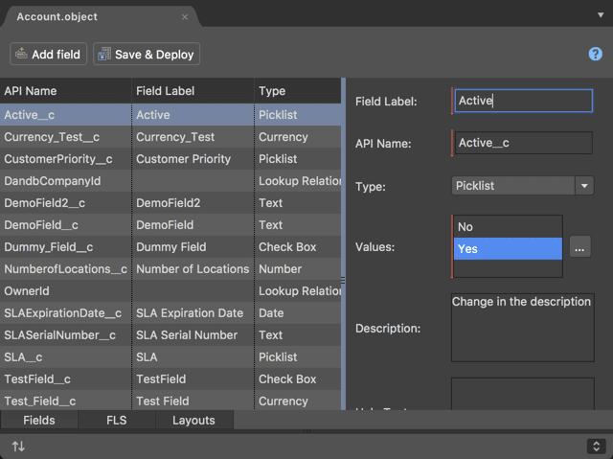Screen dimensions: 613x459
Task: Click the sort arrows icon in bottom bar
Action: click(x=18, y=447)
